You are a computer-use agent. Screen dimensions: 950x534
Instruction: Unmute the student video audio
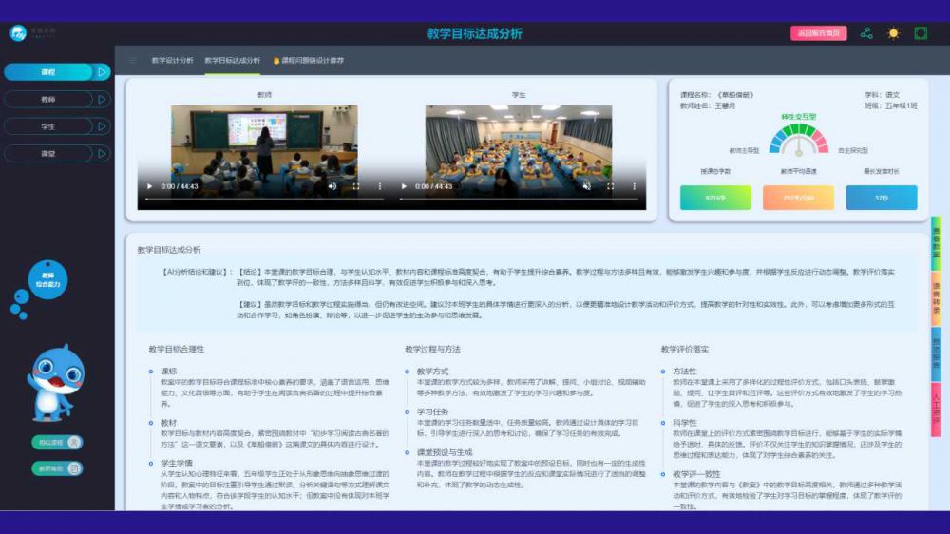click(586, 187)
